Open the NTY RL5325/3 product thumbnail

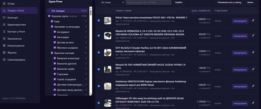tap(108, 53)
